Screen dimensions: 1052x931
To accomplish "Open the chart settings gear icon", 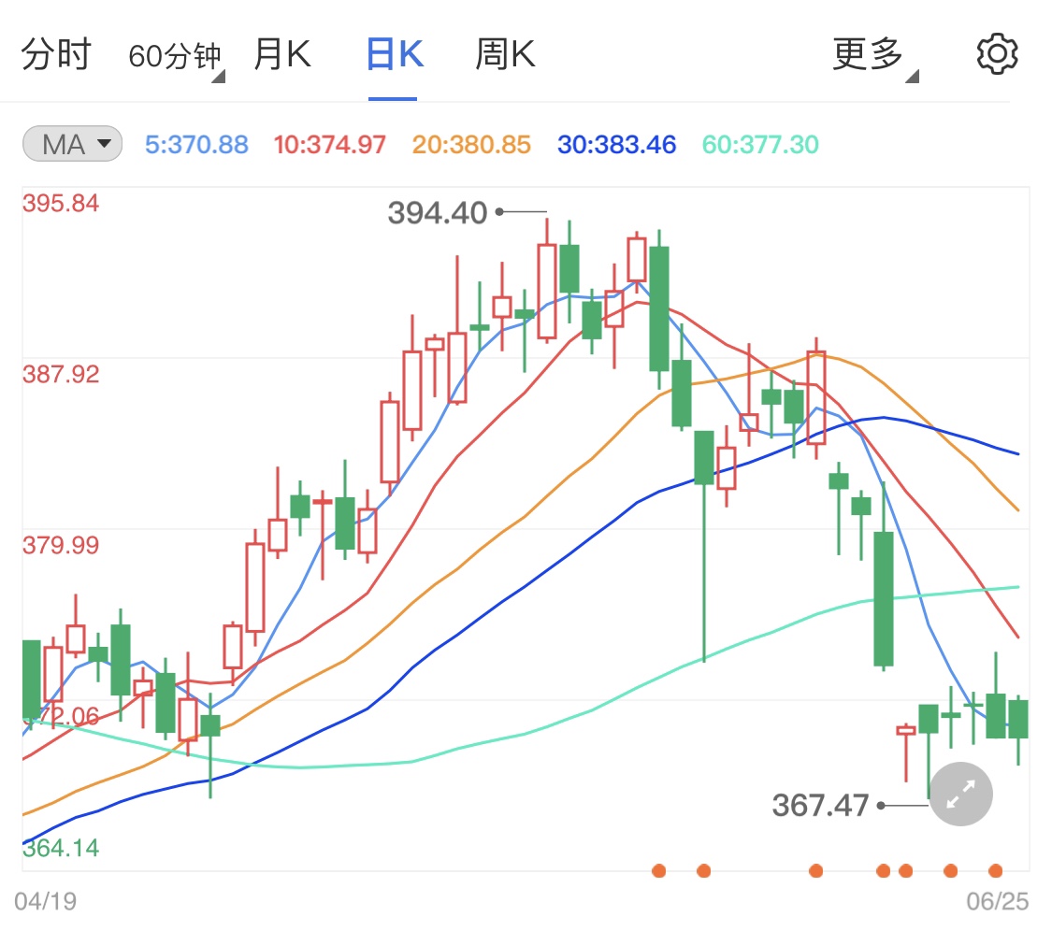I will pyautogui.click(x=997, y=53).
